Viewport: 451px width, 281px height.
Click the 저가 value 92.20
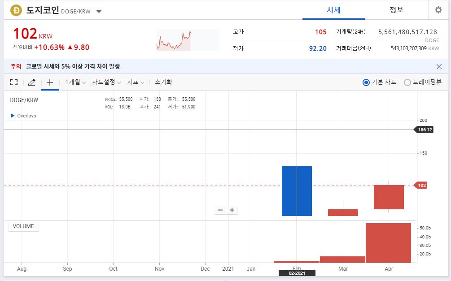pos(318,48)
